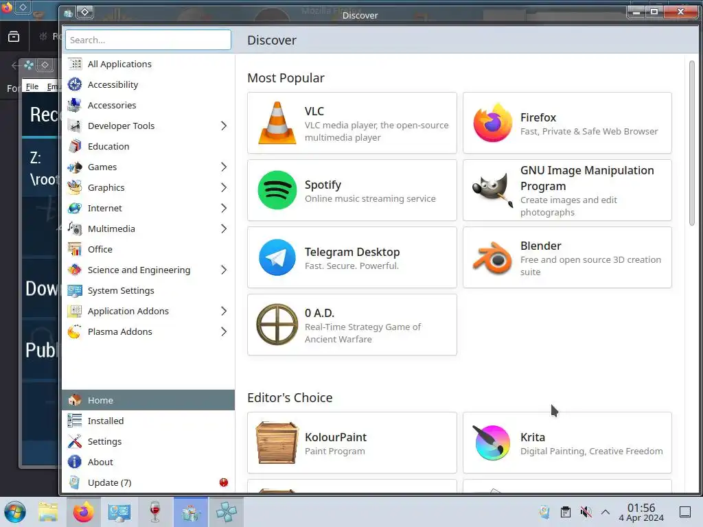Click the Education books icon
The width and height of the screenshot is (703, 527).
(x=75, y=147)
